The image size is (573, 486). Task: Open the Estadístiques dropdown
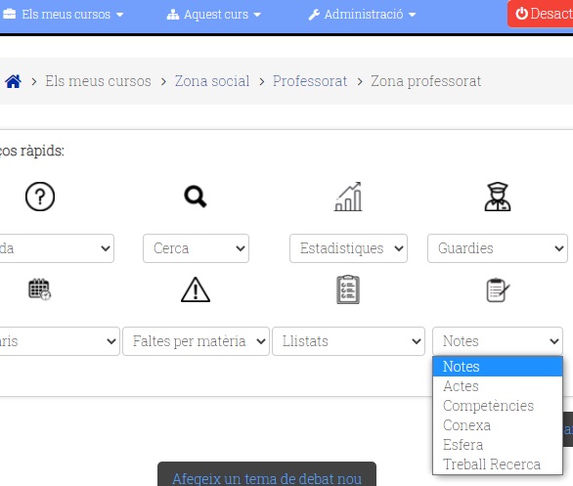coord(349,248)
